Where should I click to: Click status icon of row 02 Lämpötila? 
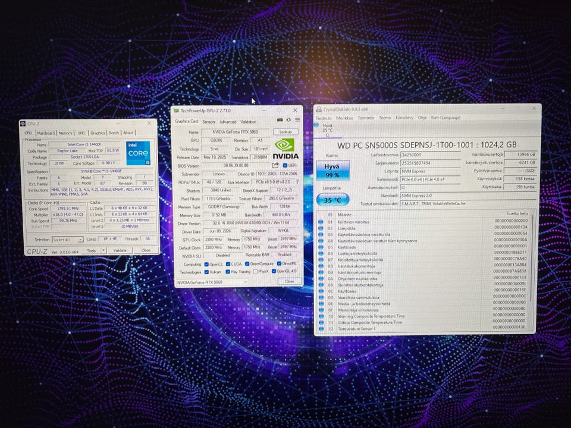click(x=321, y=228)
